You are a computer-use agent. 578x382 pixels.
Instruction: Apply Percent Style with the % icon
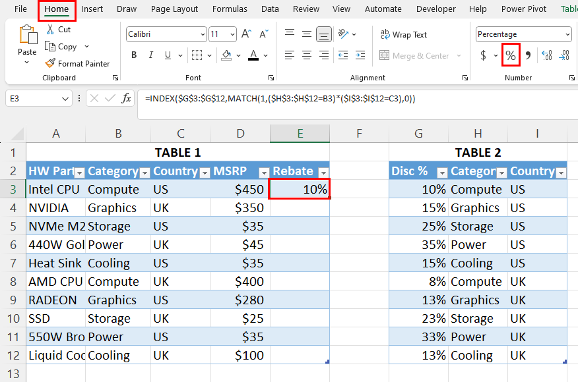[x=511, y=55]
